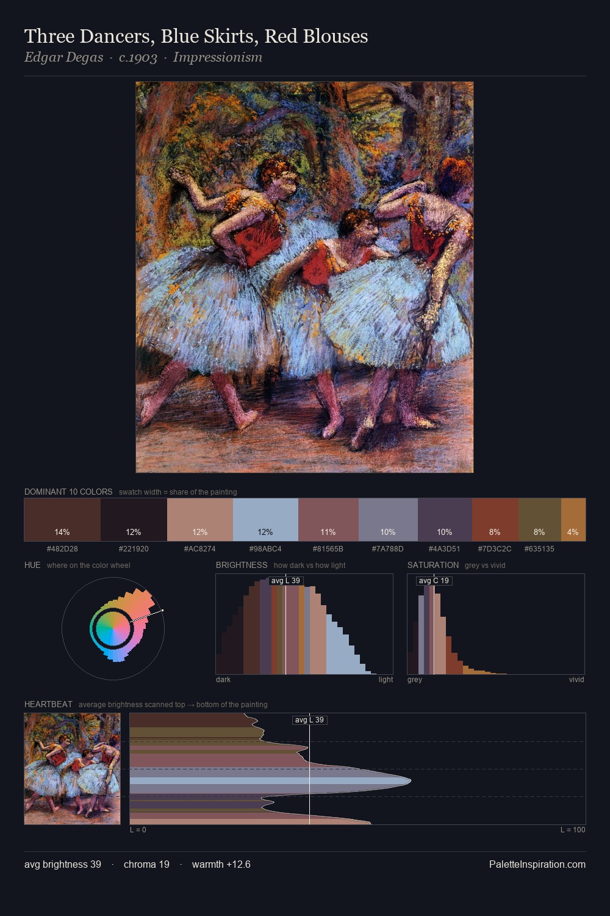Screen dimensions: 610x916
Task: Click the 'BRIGHTNESS' section heading
Action: [x=242, y=565]
